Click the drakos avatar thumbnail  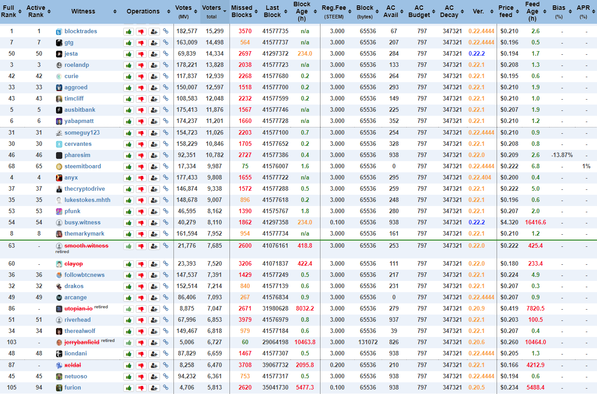coord(59,286)
